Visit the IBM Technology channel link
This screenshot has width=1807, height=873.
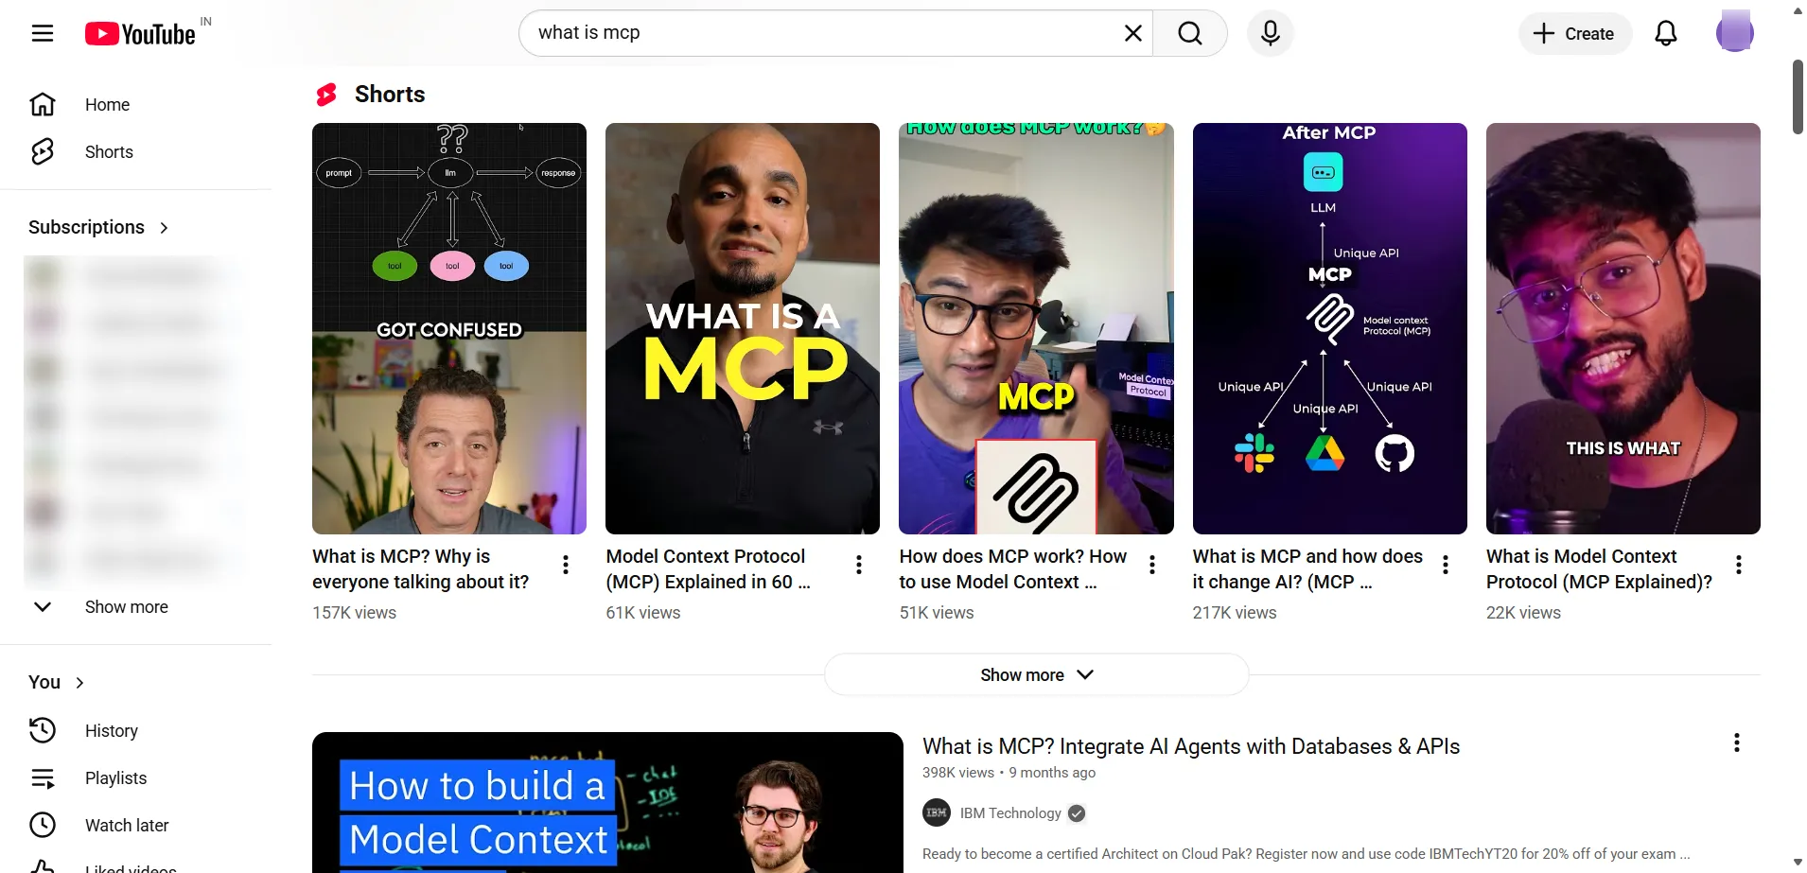tap(1011, 812)
